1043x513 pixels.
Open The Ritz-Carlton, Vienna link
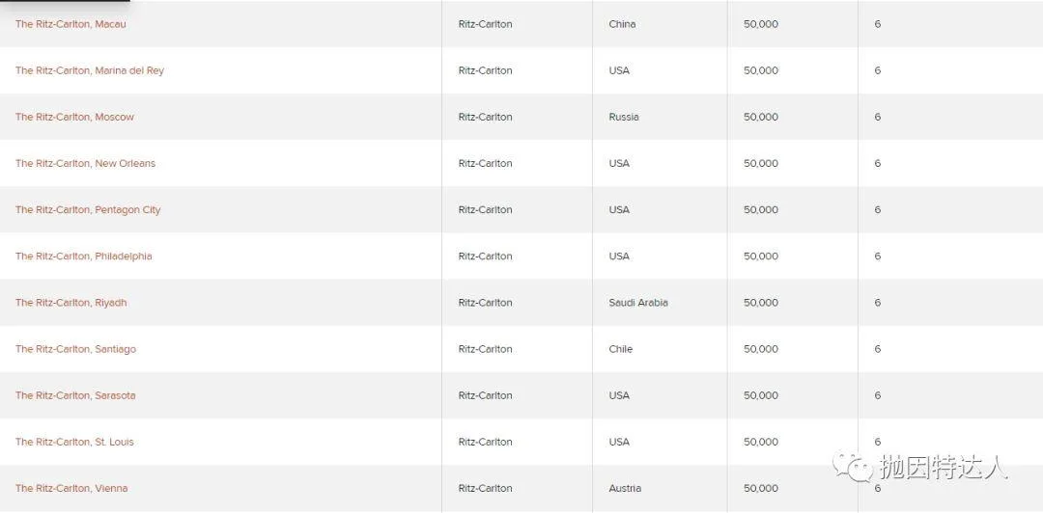tap(71, 489)
